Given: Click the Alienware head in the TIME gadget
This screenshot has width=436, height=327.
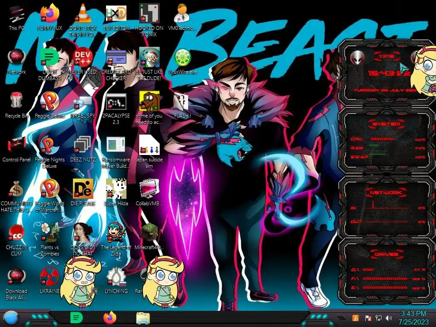Looking at the screenshot, I should pyautogui.click(x=357, y=57).
